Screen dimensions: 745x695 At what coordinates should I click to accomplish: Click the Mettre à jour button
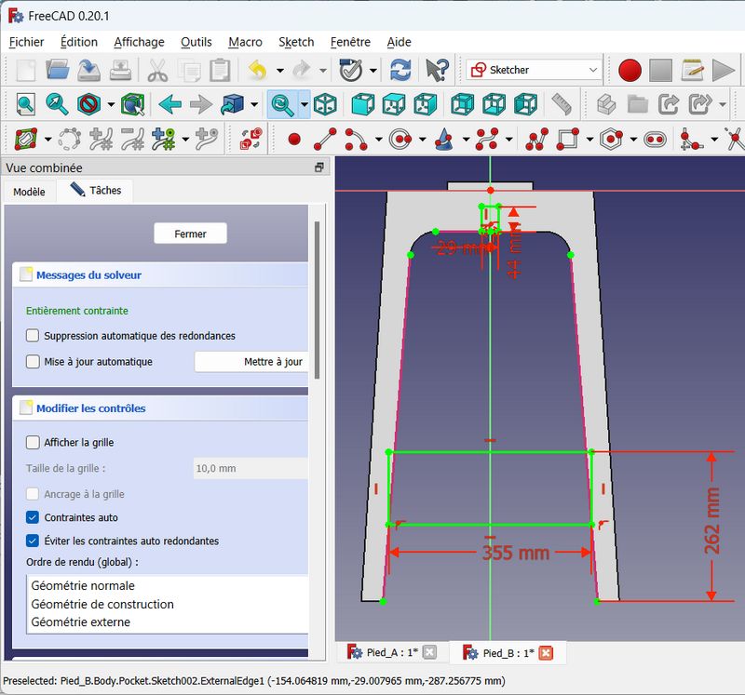click(249, 362)
